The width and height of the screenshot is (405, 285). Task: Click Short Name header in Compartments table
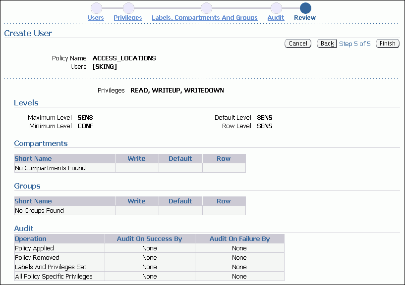pos(33,159)
